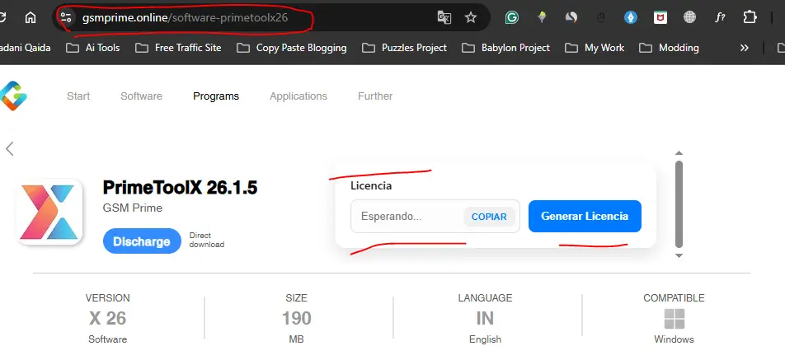This screenshot has height=360, width=785.
Task: Bookmark this page with the star icon
Action: (x=471, y=17)
